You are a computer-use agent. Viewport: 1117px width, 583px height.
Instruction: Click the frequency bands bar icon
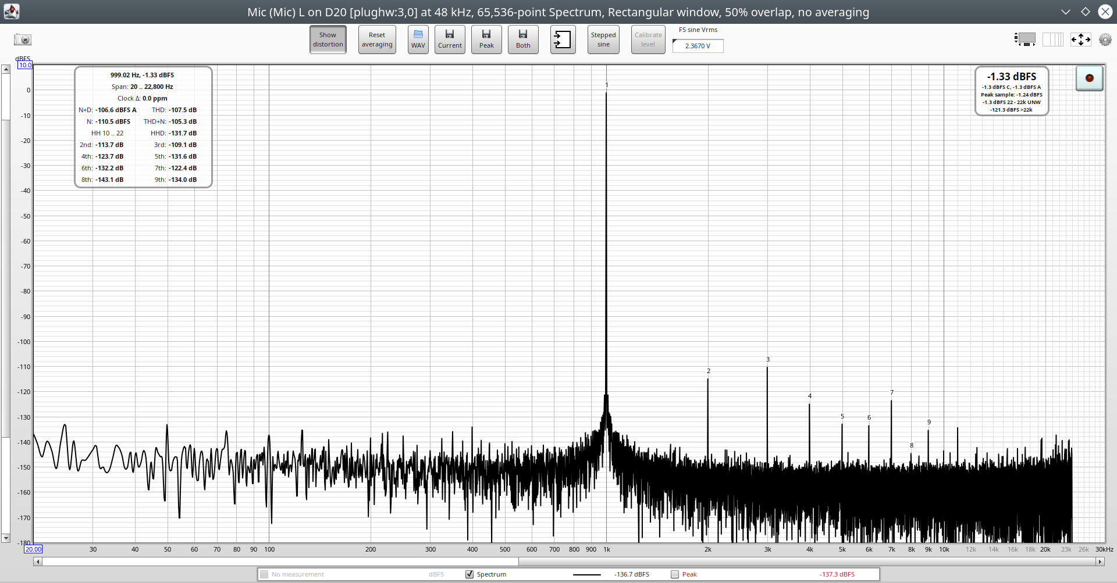click(x=1053, y=40)
